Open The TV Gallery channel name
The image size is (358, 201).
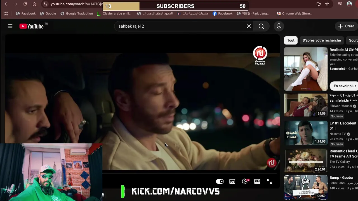pyautogui.click(x=340, y=162)
